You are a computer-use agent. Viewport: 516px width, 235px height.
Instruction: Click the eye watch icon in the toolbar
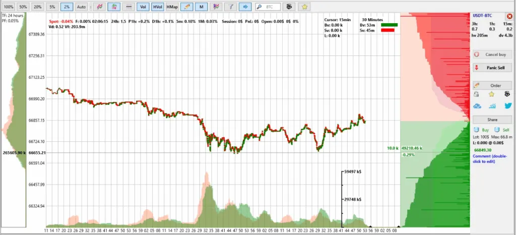pos(289,7)
